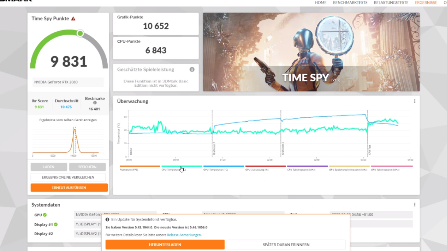The image size is (447, 251).
Task: Select the ERGEBNISSE tab
Action: 426,3
